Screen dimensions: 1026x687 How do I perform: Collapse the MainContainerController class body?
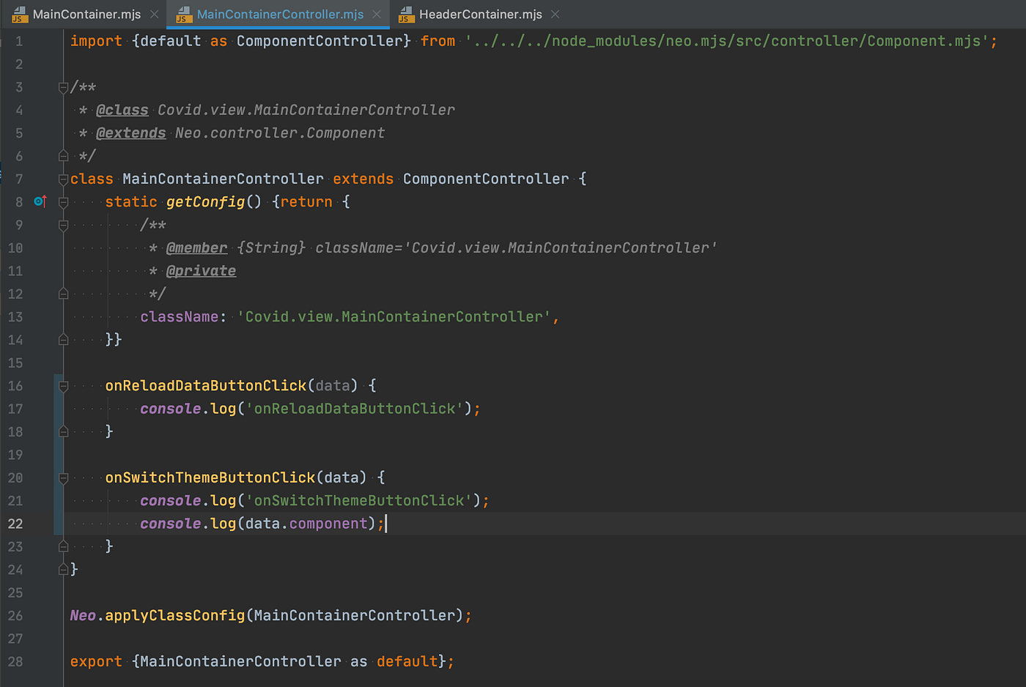63,178
